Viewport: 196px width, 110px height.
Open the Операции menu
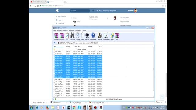coord(65,31)
